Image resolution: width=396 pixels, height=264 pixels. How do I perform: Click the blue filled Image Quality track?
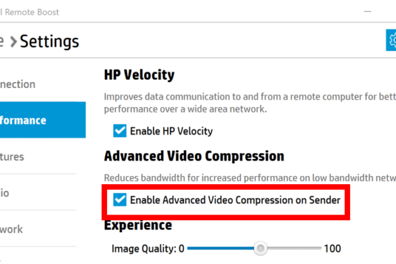(x=221, y=248)
